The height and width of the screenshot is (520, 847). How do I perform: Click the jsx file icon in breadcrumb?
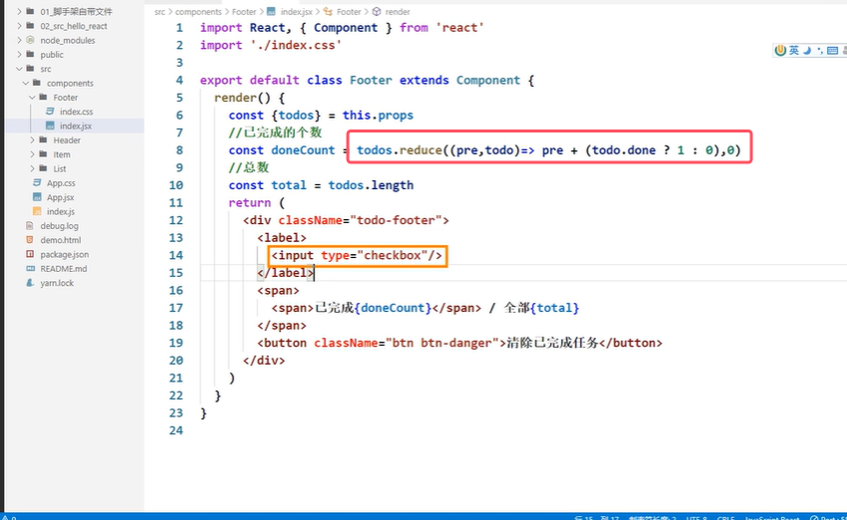click(x=271, y=11)
